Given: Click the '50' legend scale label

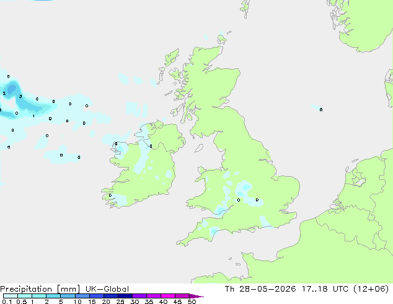Looking at the screenshot, I should coord(192,302).
